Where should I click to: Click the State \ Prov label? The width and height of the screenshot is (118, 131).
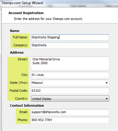tap(19, 83)
